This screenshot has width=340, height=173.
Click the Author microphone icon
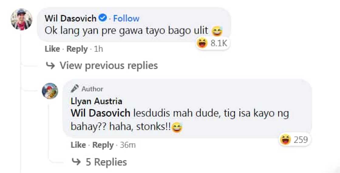(x=75, y=88)
